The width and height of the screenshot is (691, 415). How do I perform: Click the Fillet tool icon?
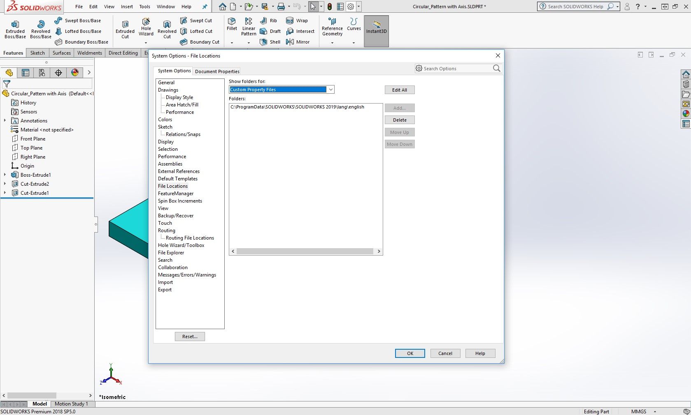coord(232,21)
